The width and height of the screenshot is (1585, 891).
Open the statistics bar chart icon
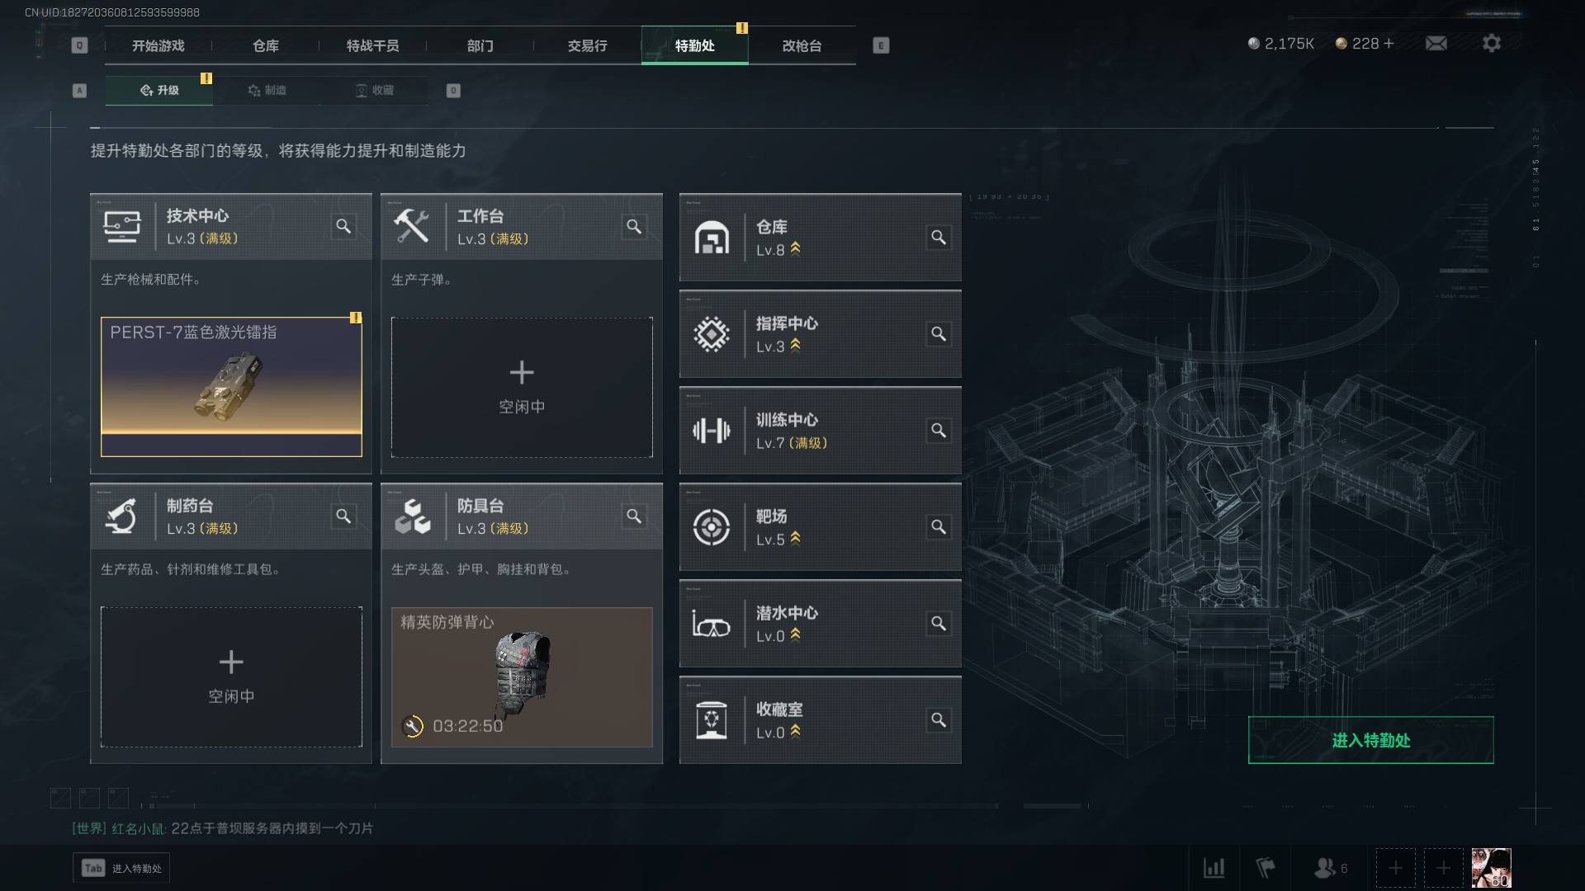(1214, 868)
